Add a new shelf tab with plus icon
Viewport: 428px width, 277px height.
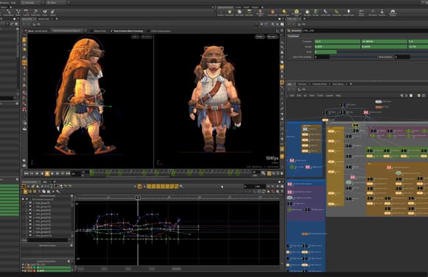click(262, 7)
